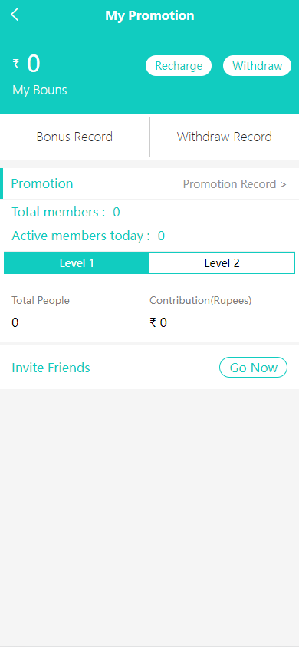Go back using the left arrow icon
299x647 pixels.
pyautogui.click(x=15, y=15)
